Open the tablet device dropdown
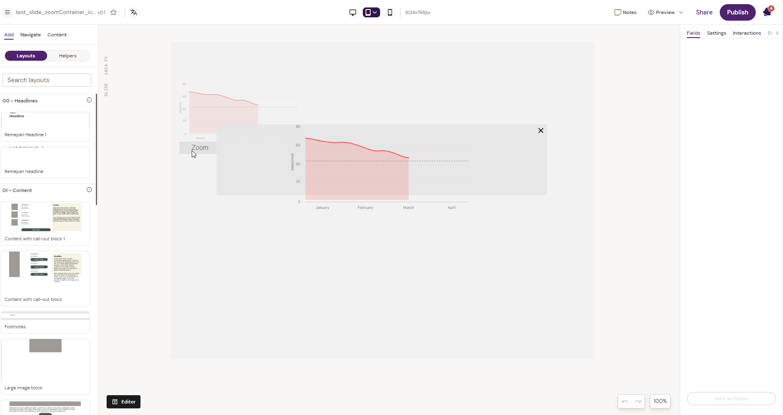The image size is (783, 415). click(371, 12)
